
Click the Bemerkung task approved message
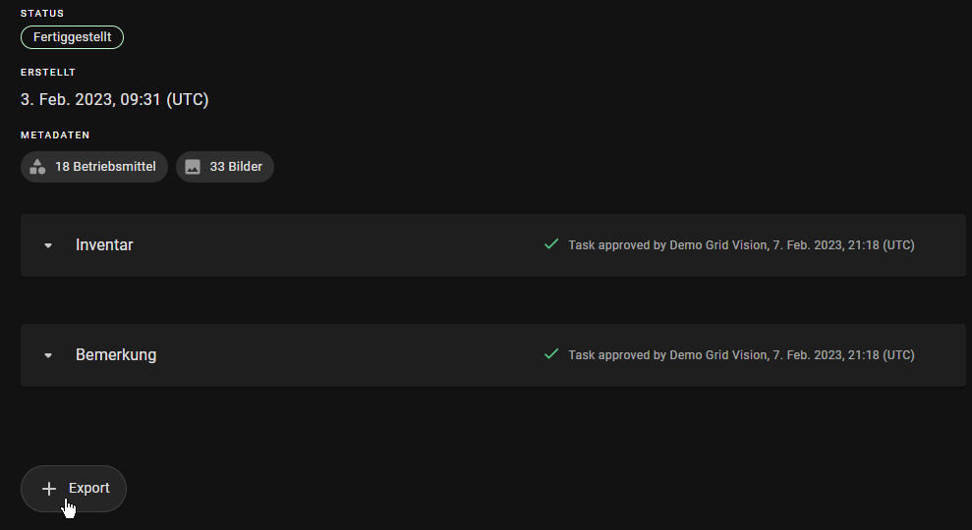pos(741,355)
